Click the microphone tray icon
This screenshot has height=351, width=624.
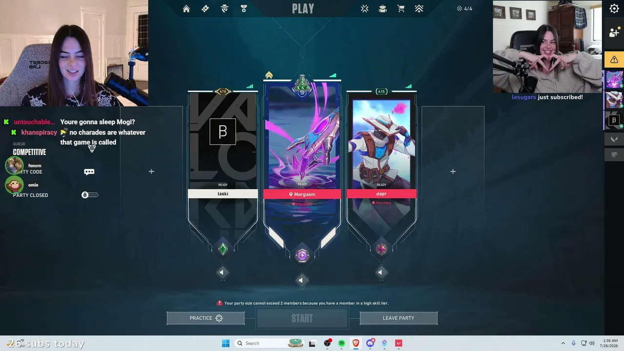[573, 343]
